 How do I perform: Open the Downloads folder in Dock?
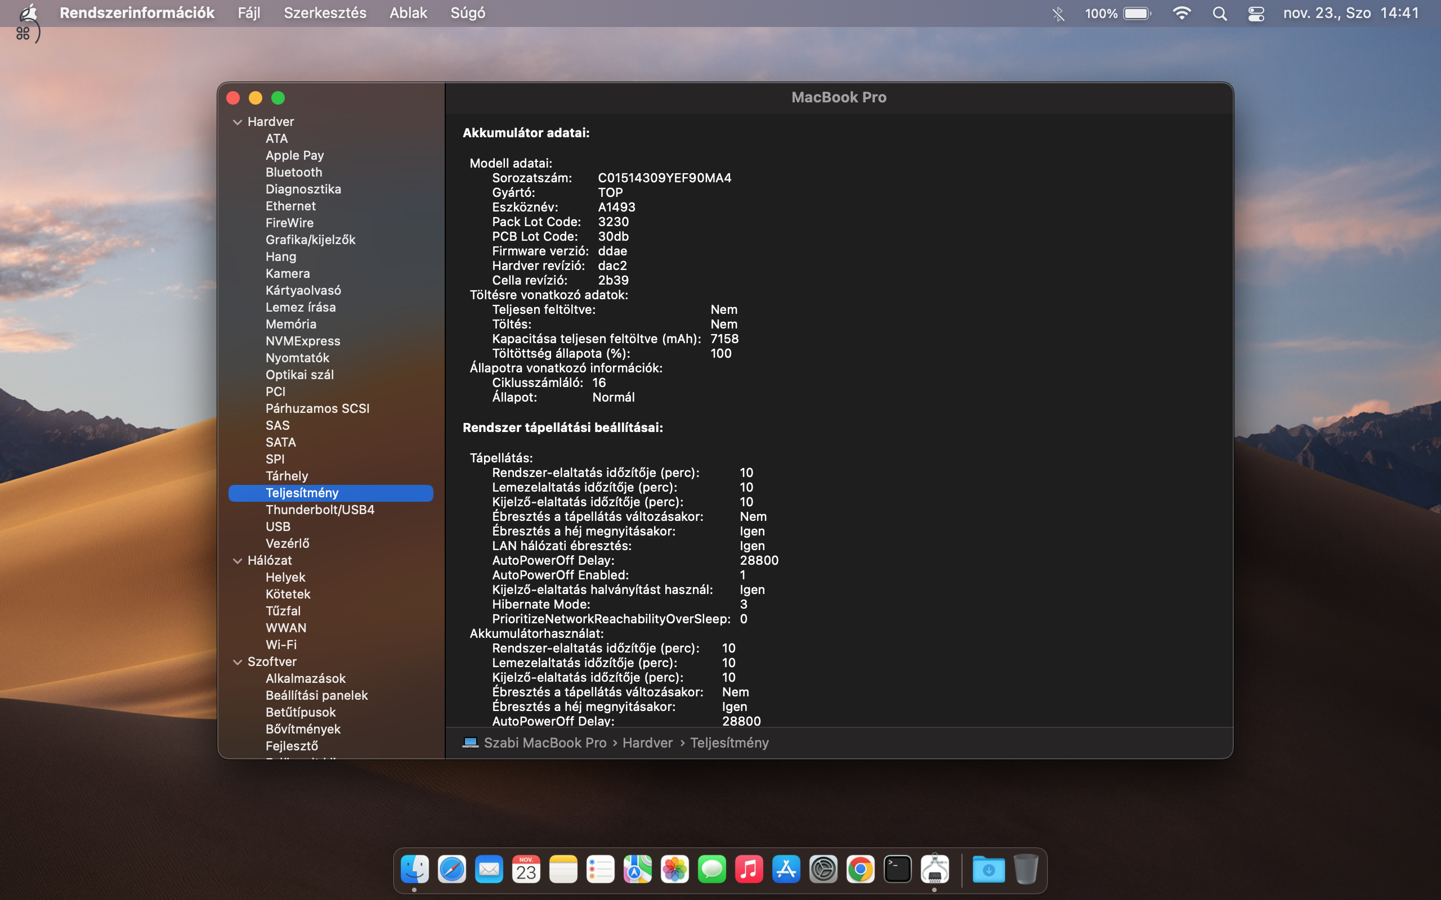click(988, 870)
